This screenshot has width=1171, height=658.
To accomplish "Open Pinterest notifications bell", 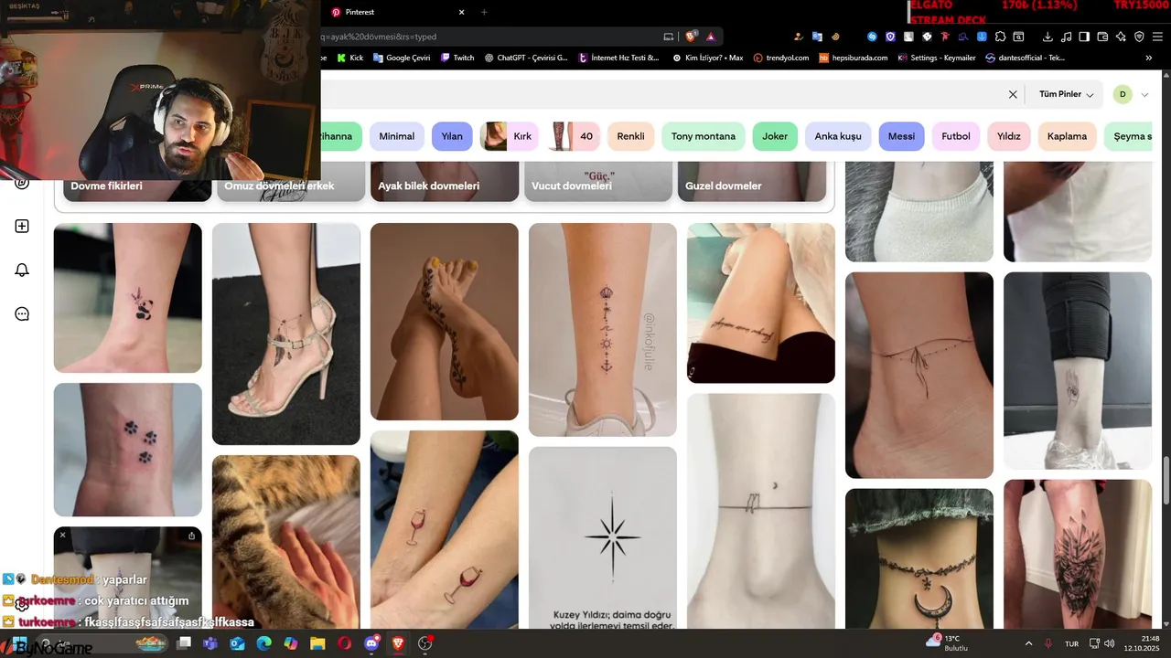I will point(22,270).
